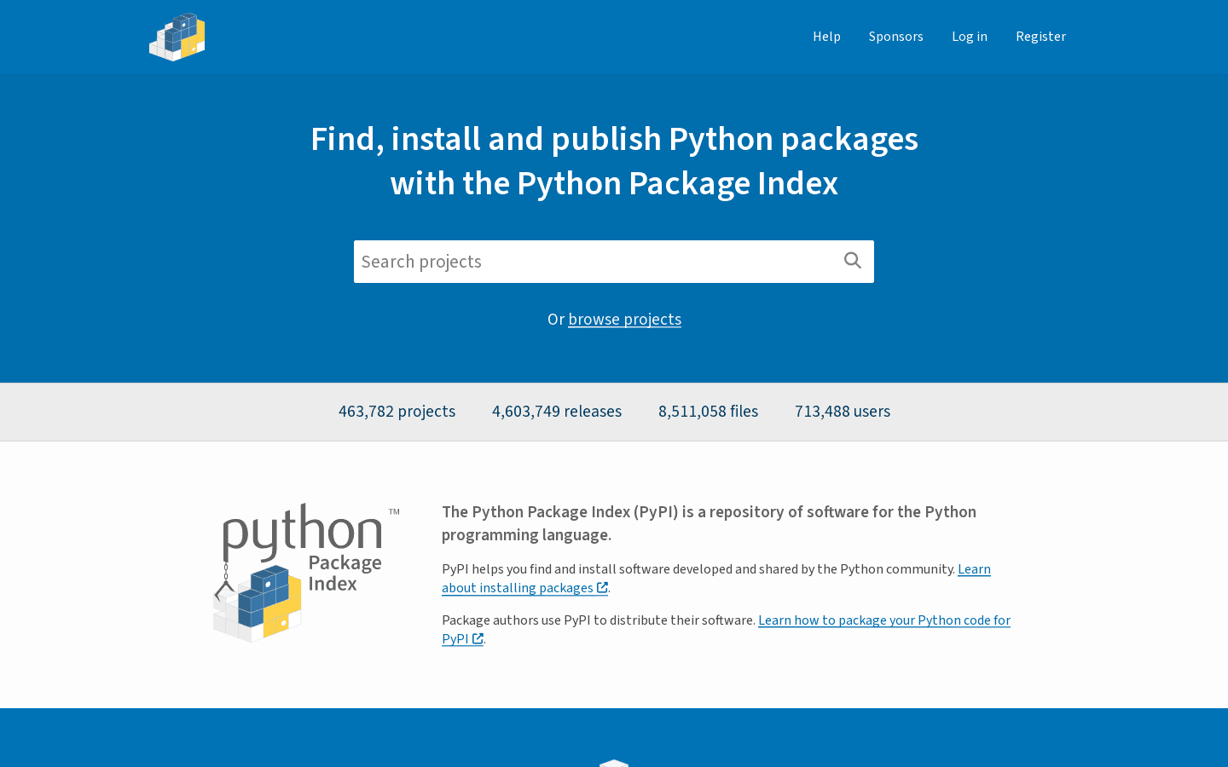Screen dimensions: 1228x767
Task: Open the Register page
Action: point(1040,37)
